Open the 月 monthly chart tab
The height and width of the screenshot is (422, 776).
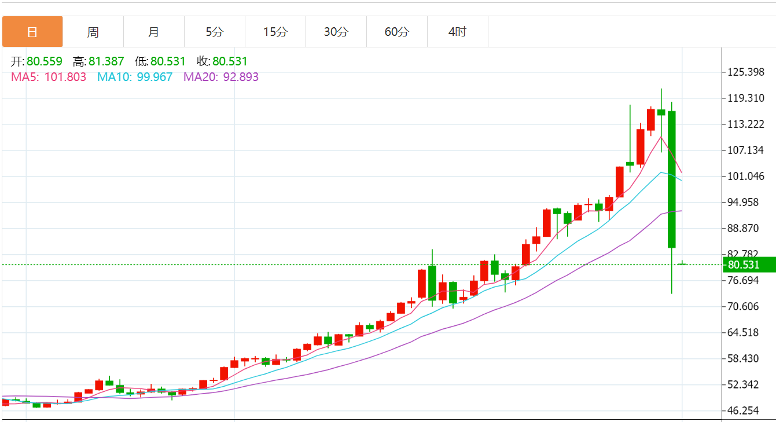153,32
